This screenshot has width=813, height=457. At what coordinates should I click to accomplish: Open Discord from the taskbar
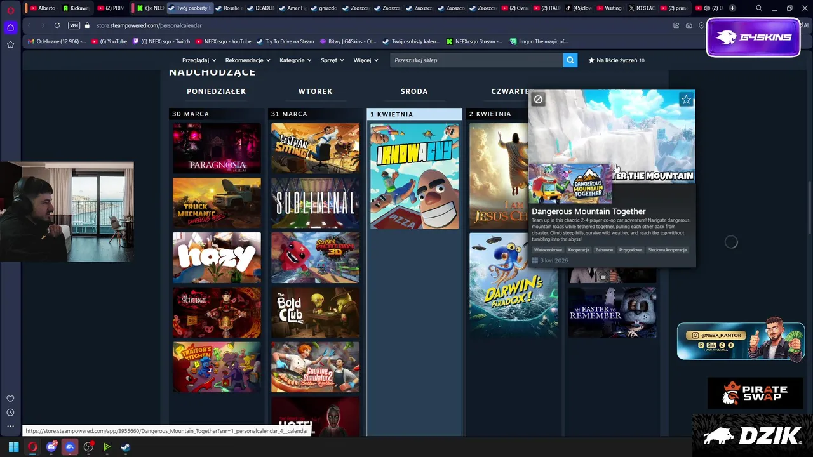pyautogui.click(x=51, y=447)
